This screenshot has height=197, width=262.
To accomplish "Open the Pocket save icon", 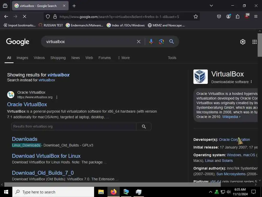I will pos(219,16).
